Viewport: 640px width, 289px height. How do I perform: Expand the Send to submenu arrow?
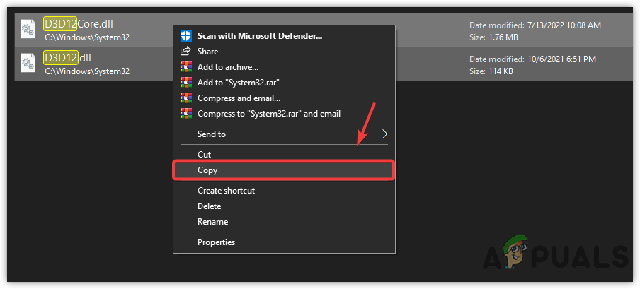pos(385,134)
